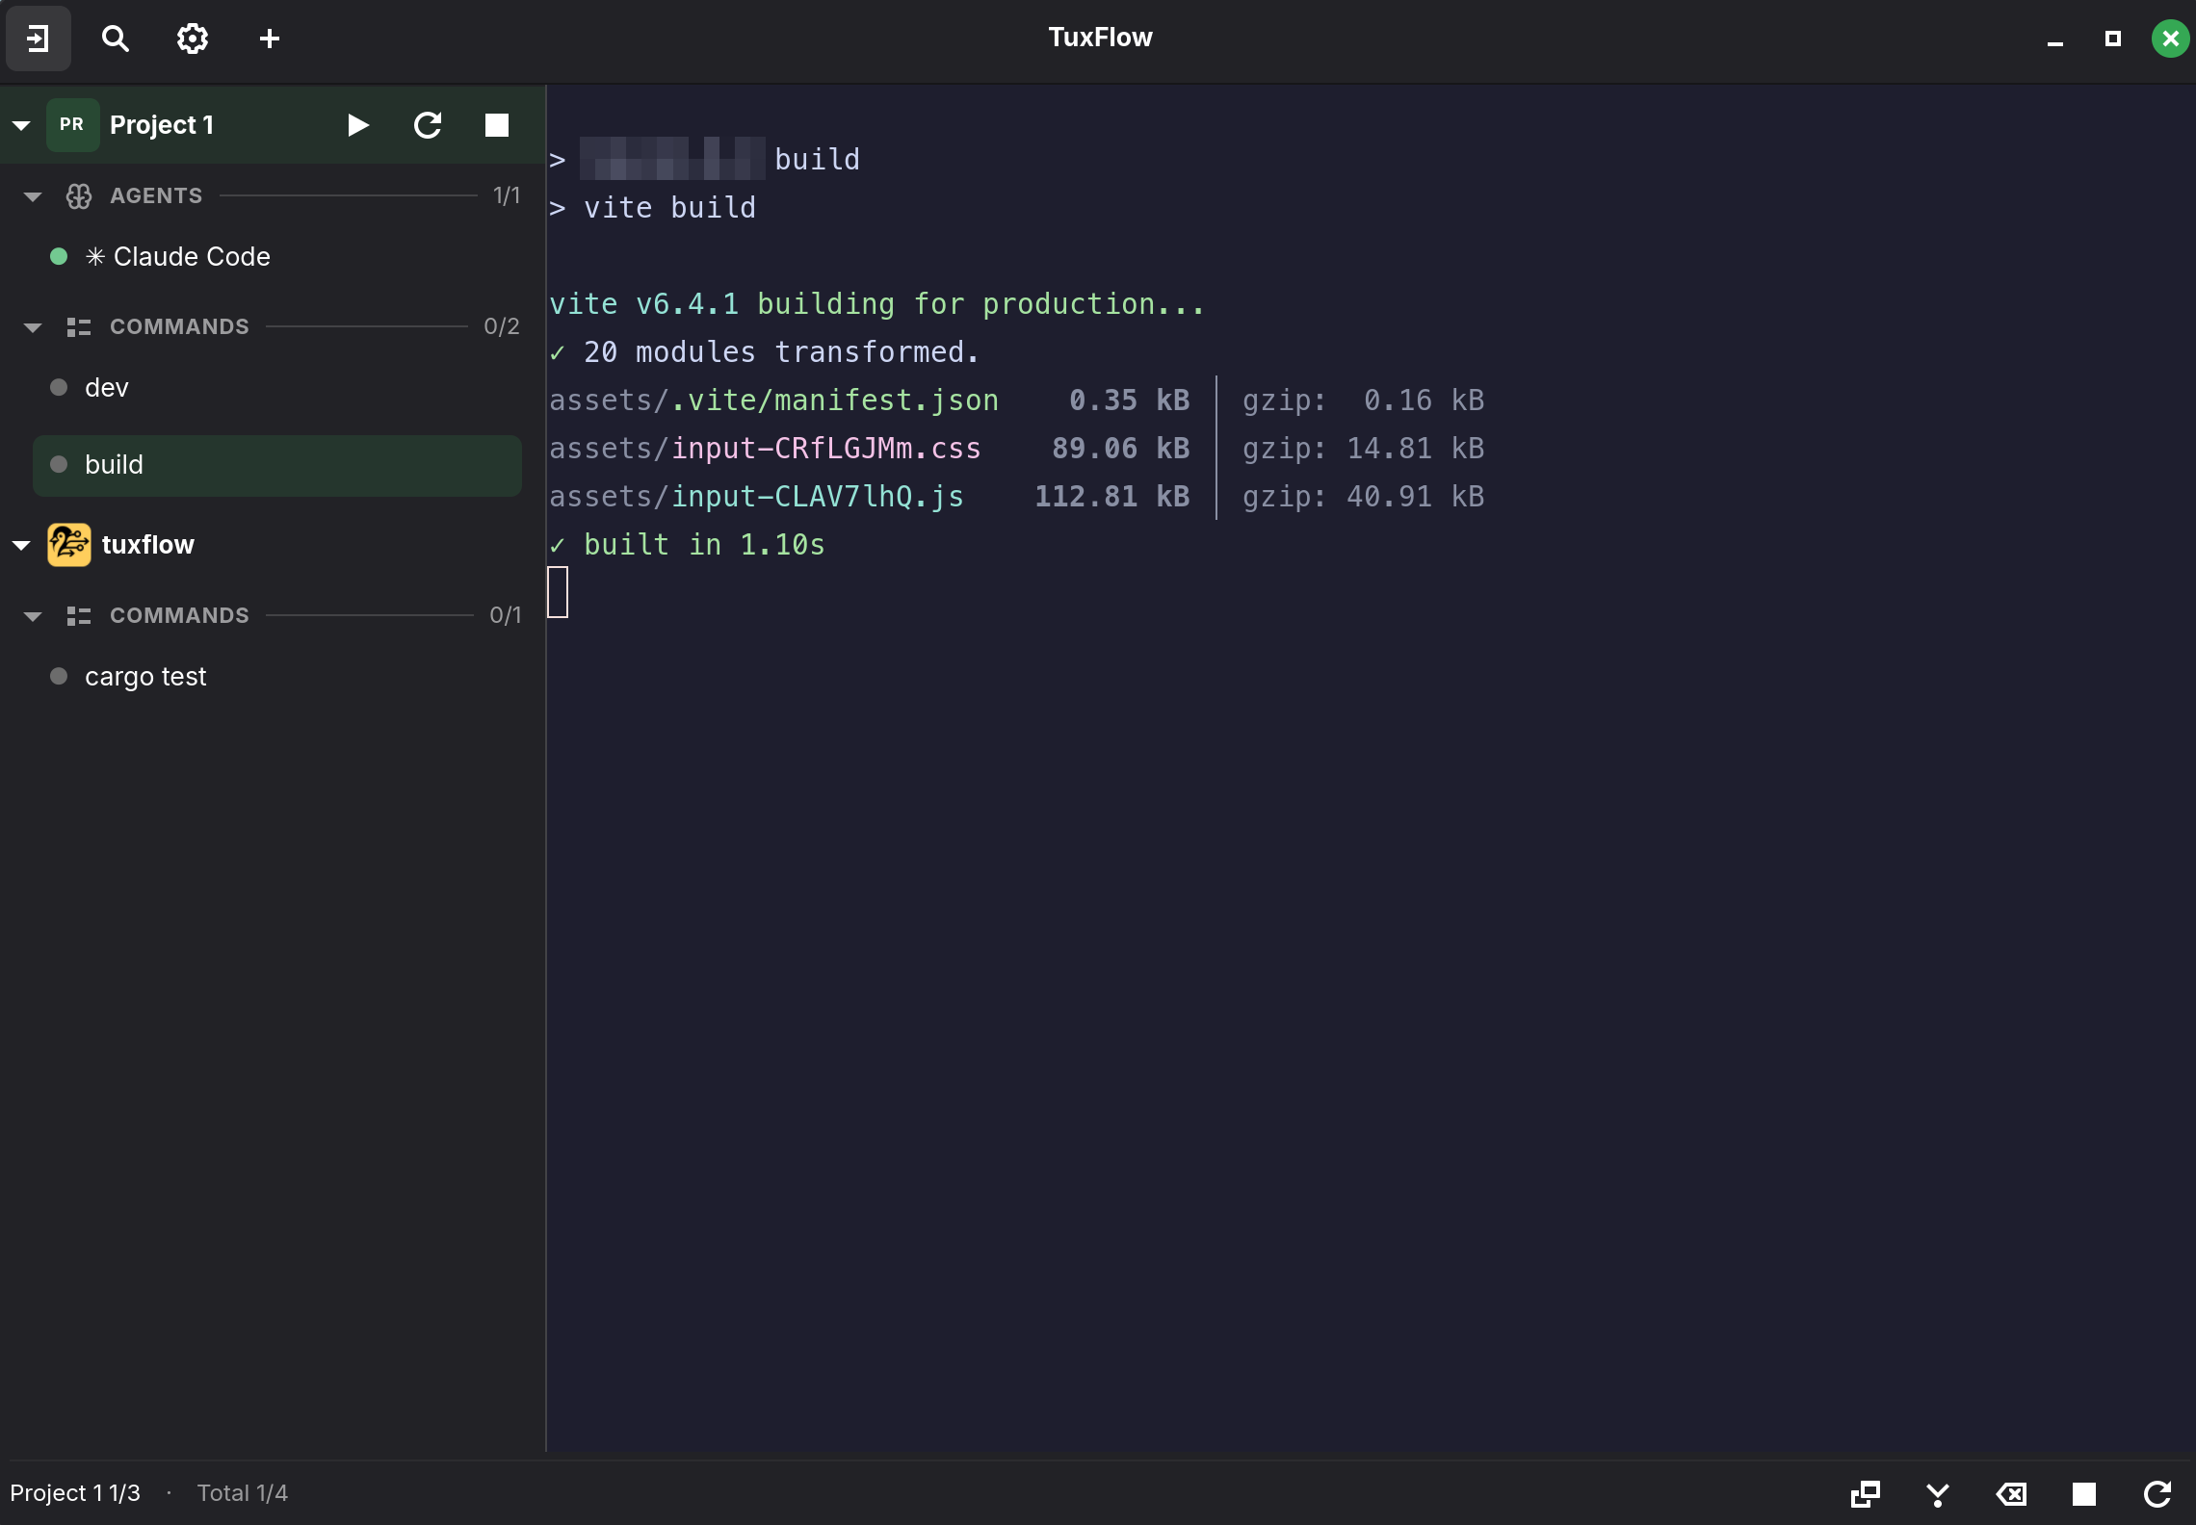
Task: Open settings gear icon
Action: (193, 39)
